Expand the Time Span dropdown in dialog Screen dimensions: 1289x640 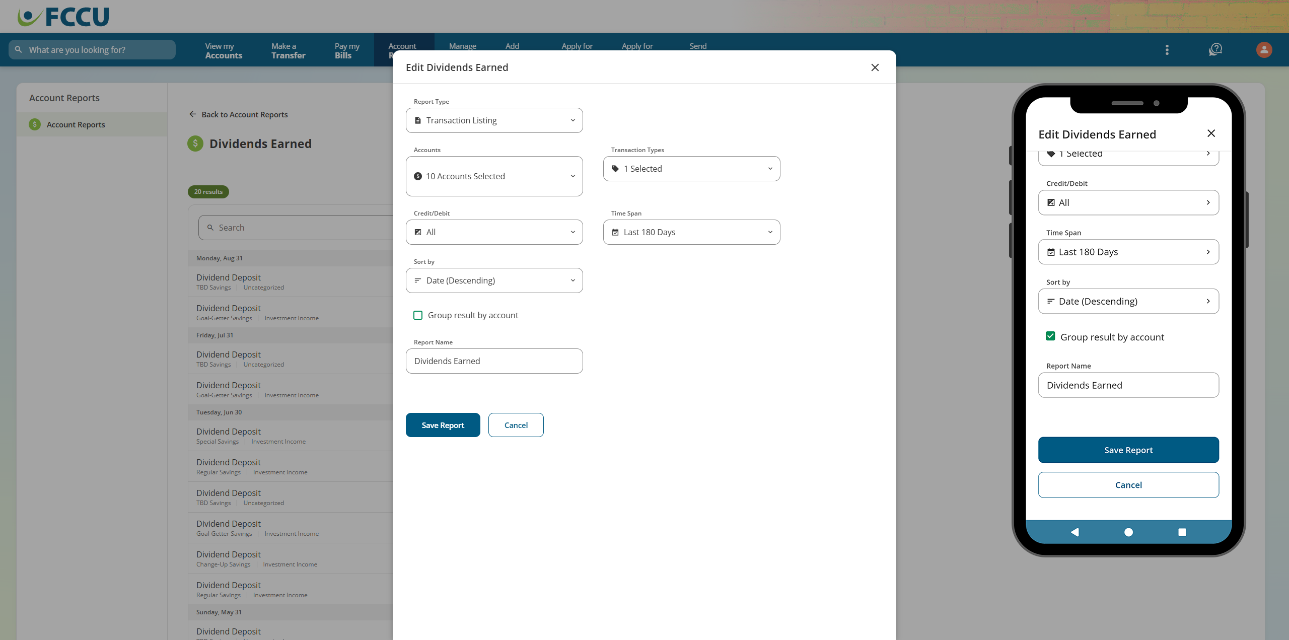click(x=692, y=232)
